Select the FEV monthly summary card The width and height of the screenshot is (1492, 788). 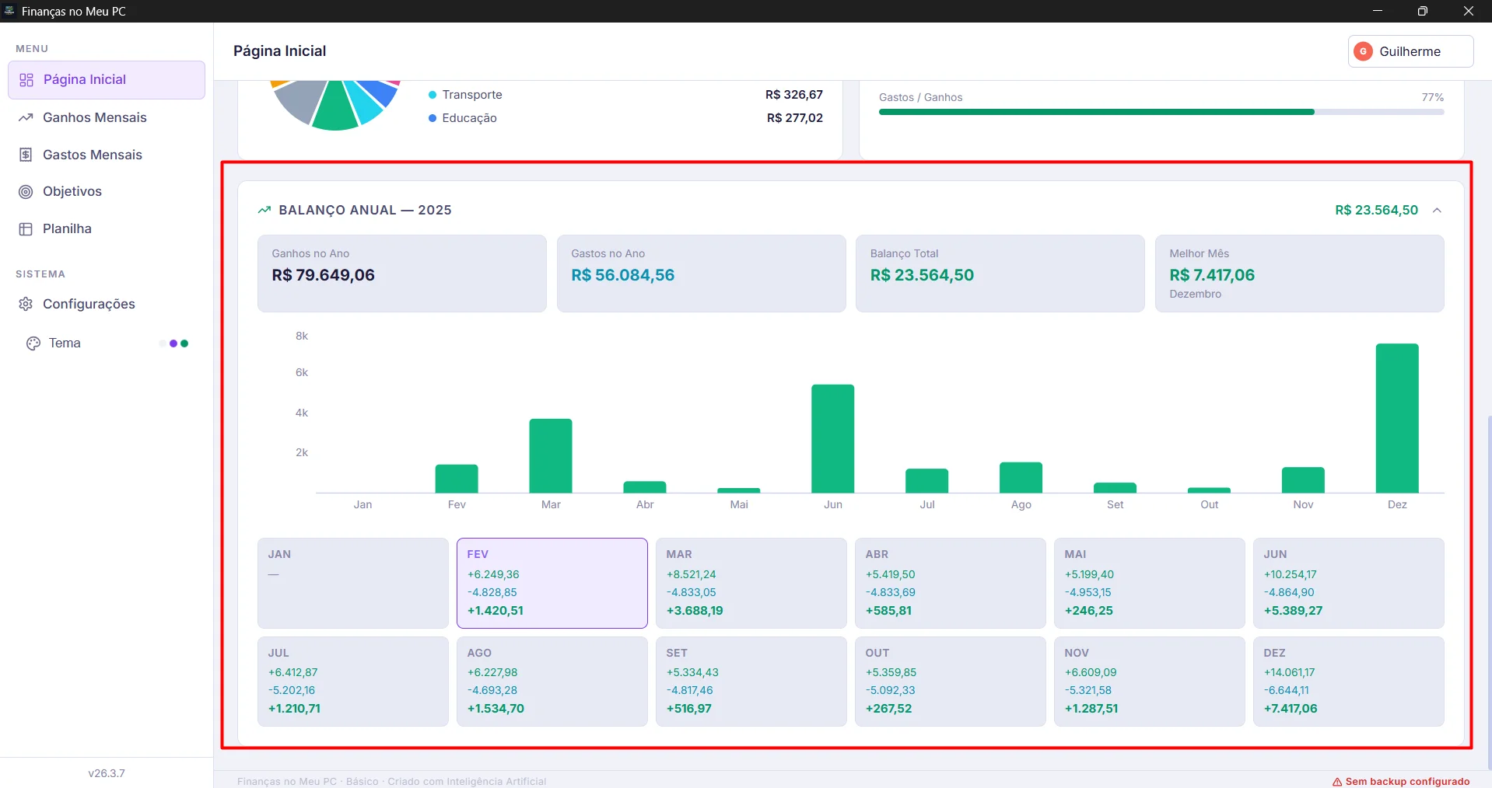coord(552,583)
